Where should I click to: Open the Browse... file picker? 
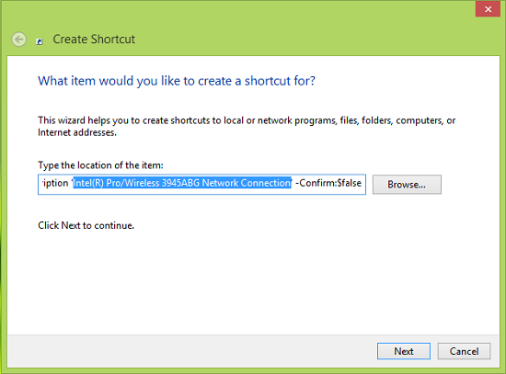pyautogui.click(x=407, y=185)
